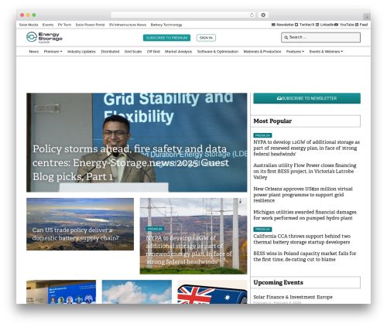This screenshot has height=327, width=387.
Task: Open New Orleans virtual power plant article
Action: (303, 195)
